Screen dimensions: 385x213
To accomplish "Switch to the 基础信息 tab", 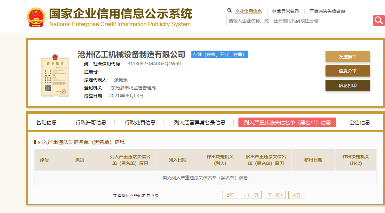I will (x=46, y=122).
